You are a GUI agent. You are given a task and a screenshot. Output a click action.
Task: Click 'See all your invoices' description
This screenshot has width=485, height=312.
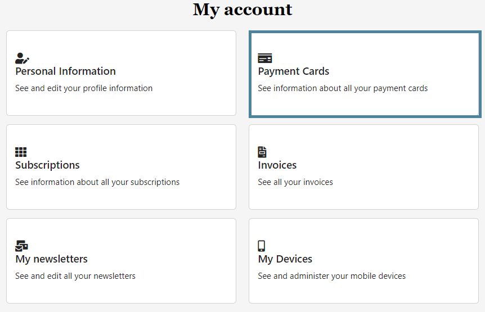[295, 182]
